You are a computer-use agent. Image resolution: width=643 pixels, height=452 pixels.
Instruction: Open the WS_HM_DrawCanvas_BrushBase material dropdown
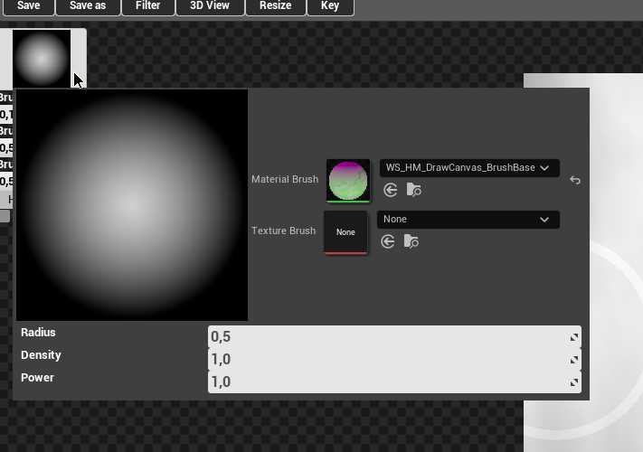(468, 168)
